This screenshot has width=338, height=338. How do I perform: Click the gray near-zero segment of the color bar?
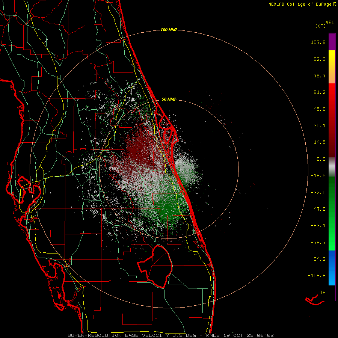tap(332, 167)
